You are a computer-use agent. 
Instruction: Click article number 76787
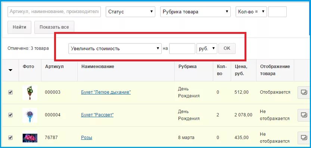51,138
